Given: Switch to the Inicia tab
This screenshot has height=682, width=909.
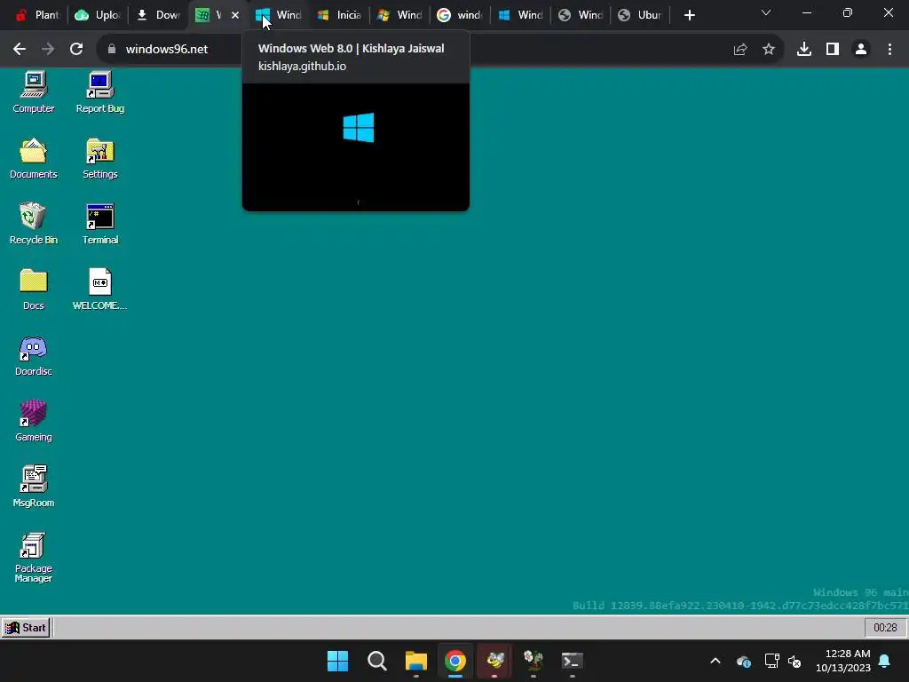Looking at the screenshot, I should [x=339, y=15].
